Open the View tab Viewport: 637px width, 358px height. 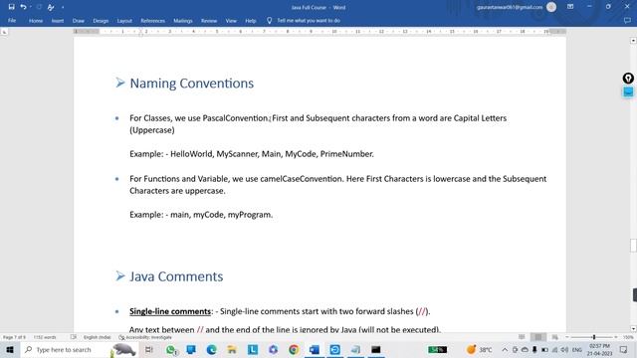point(231,20)
